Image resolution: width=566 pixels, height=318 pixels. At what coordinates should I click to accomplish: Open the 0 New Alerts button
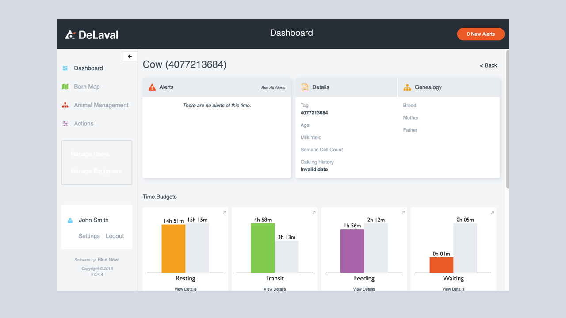(481, 34)
